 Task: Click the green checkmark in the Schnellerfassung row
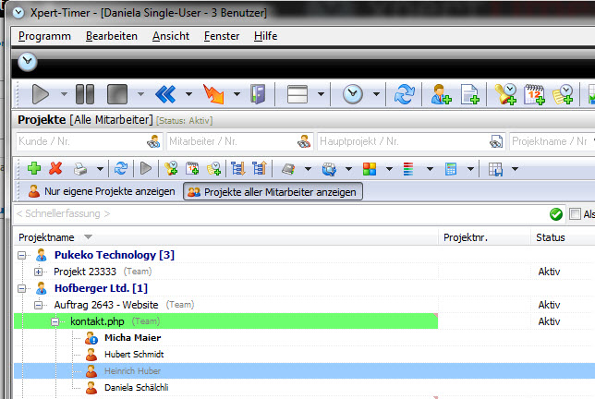(x=556, y=214)
